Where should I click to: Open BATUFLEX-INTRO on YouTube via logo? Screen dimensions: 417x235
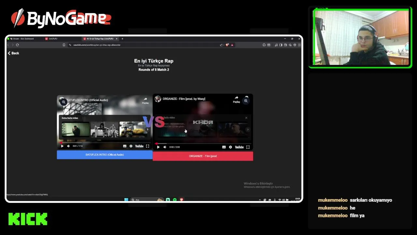point(139,146)
